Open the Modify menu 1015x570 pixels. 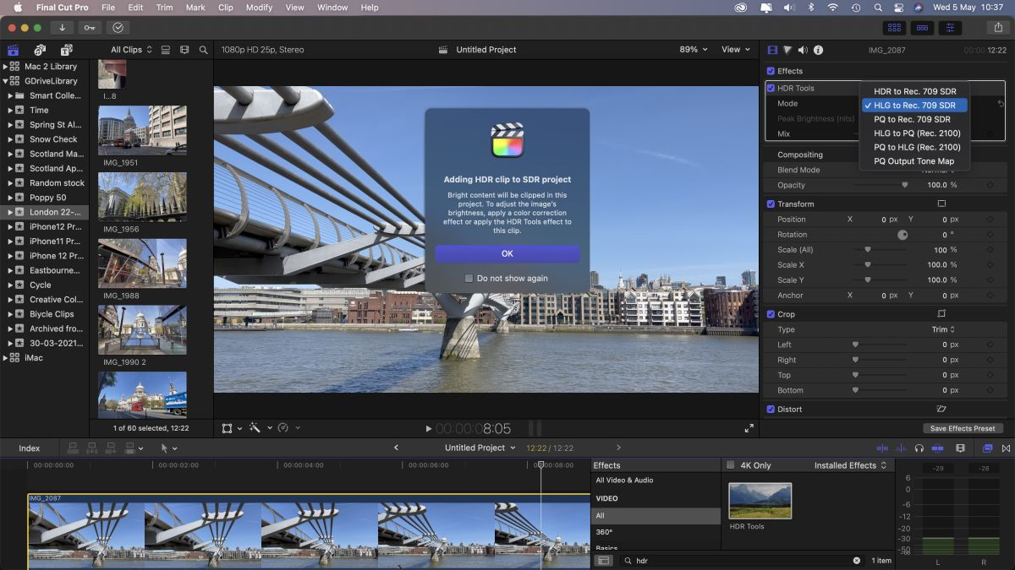coord(259,8)
